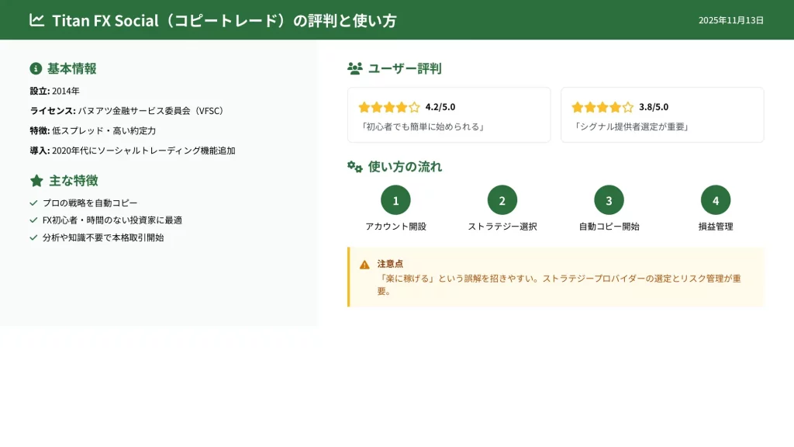Click the warning triangle icon in 注意点
The image size is (794, 447).
pyautogui.click(x=364, y=265)
